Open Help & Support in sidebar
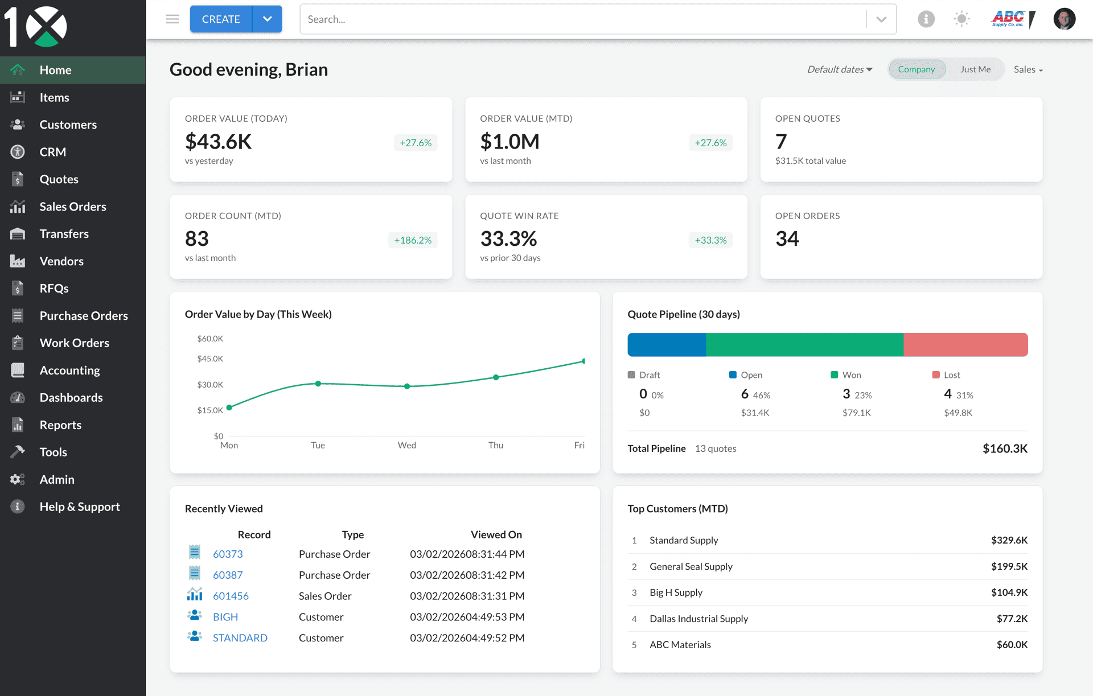The image size is (1093, 696). 73,506
